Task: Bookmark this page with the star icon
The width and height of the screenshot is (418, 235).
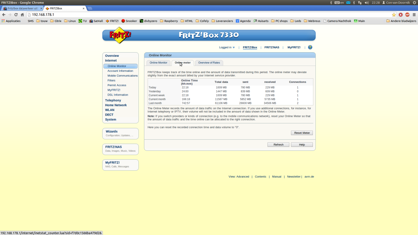Action: click(394, 15)
